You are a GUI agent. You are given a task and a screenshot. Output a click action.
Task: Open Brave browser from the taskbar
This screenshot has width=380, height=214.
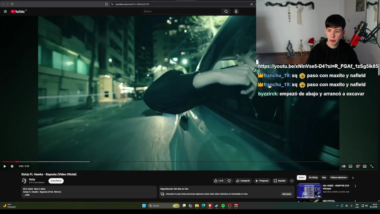pyautogui.click(x=210, y=206)
